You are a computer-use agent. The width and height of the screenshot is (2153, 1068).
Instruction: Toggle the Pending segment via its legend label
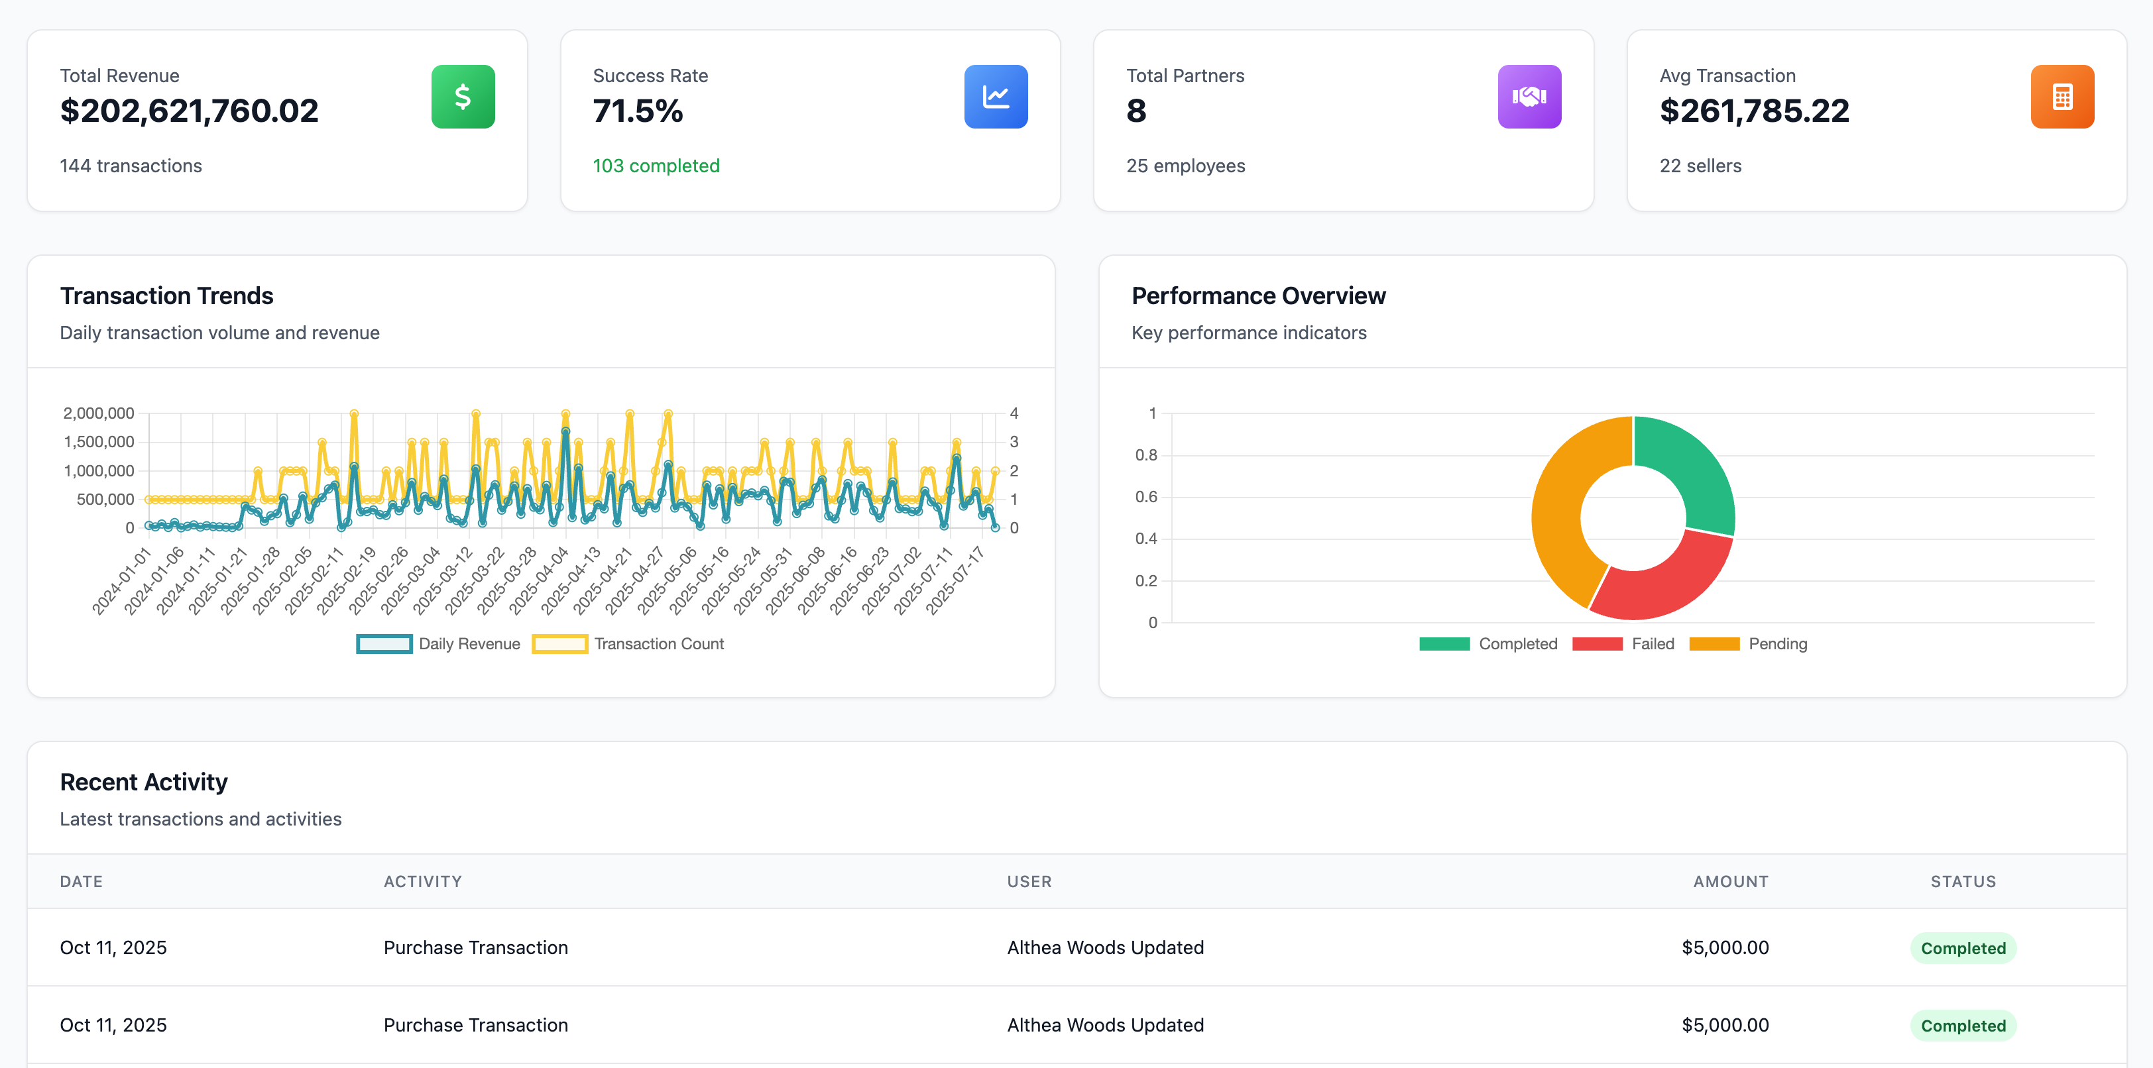point(1778,643)
